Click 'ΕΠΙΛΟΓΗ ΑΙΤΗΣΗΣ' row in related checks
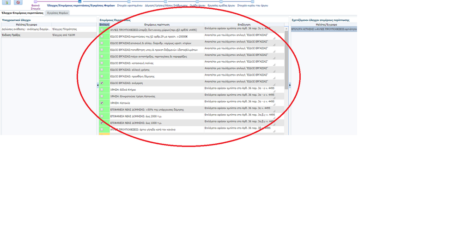This screenshot has height=245, width=462. tap(323, 29)
